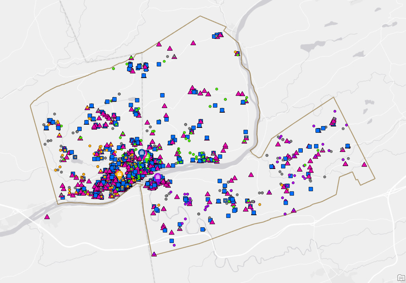Select the green school pin marker

tap(147, 157)
